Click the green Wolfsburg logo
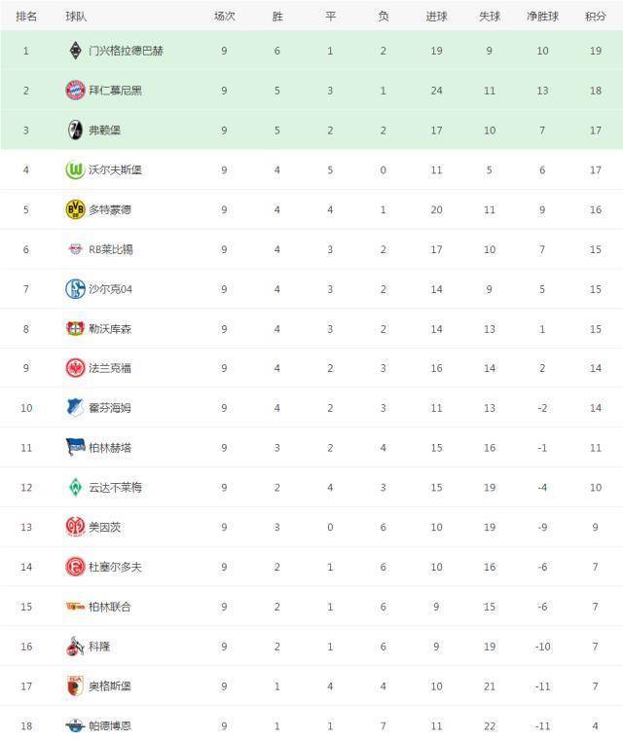This screenshot has width=623, height=741. 75,169
